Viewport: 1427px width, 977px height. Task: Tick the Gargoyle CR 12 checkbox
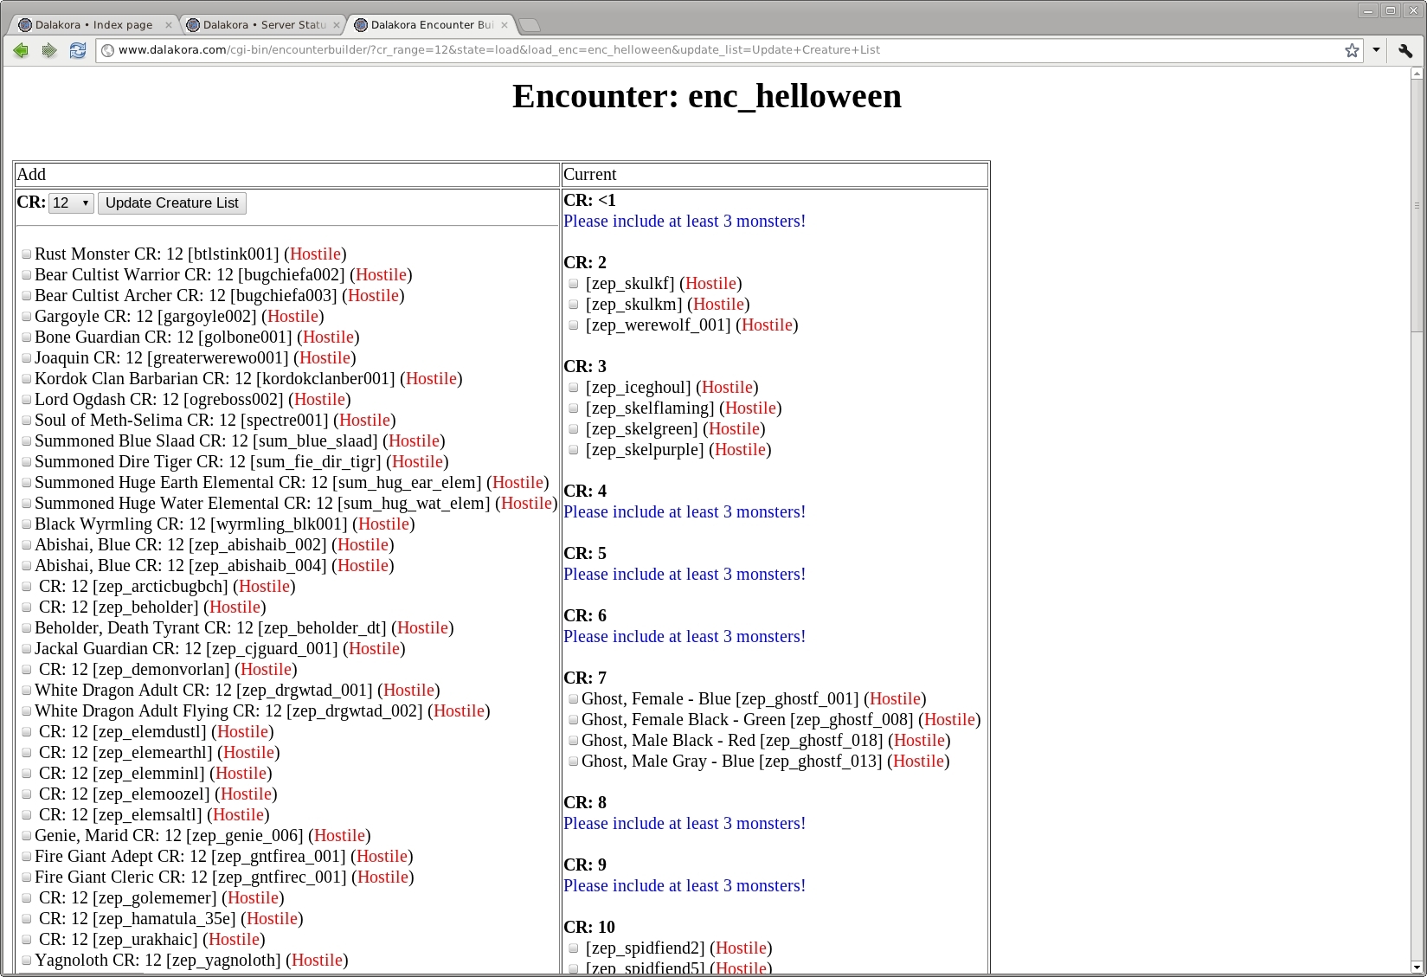tap(27, 317)
